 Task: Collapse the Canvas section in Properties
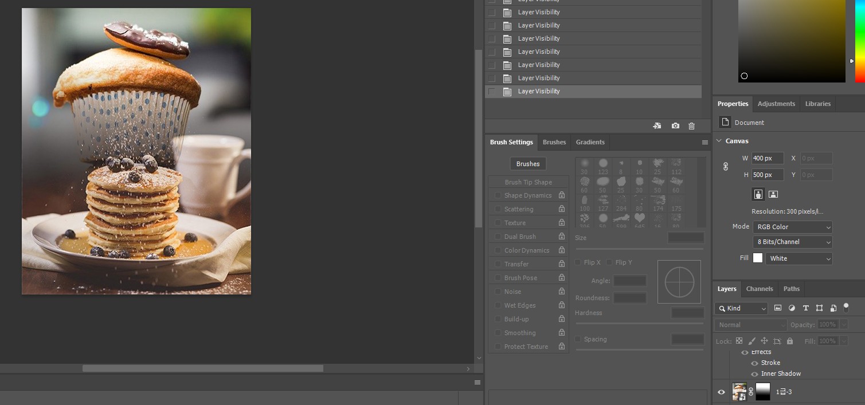point(719,141)
